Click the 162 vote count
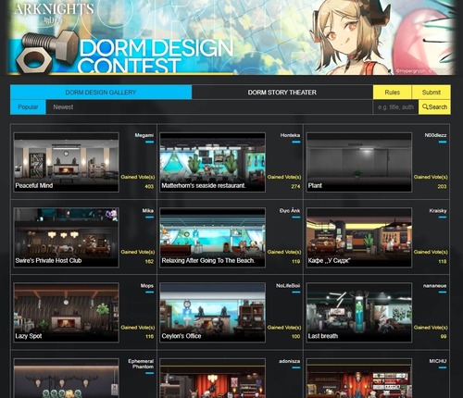 (x=149, y=261)
